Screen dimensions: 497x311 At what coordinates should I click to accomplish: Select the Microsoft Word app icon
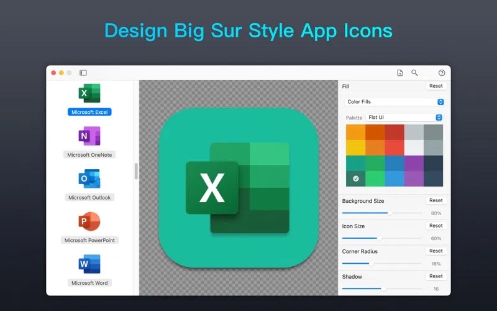click(x=89, y=264)
